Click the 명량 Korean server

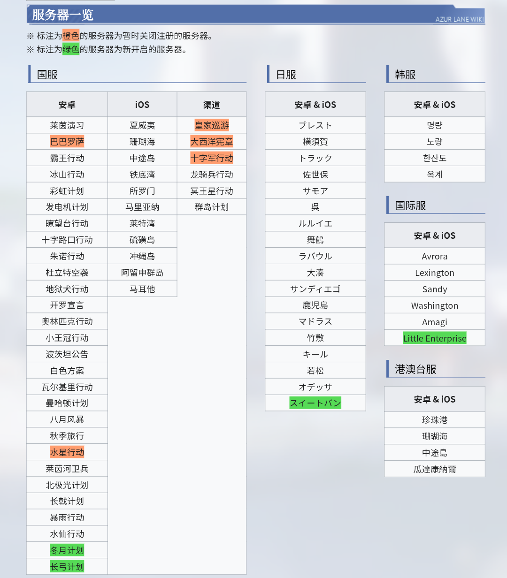tap(435, 125)
